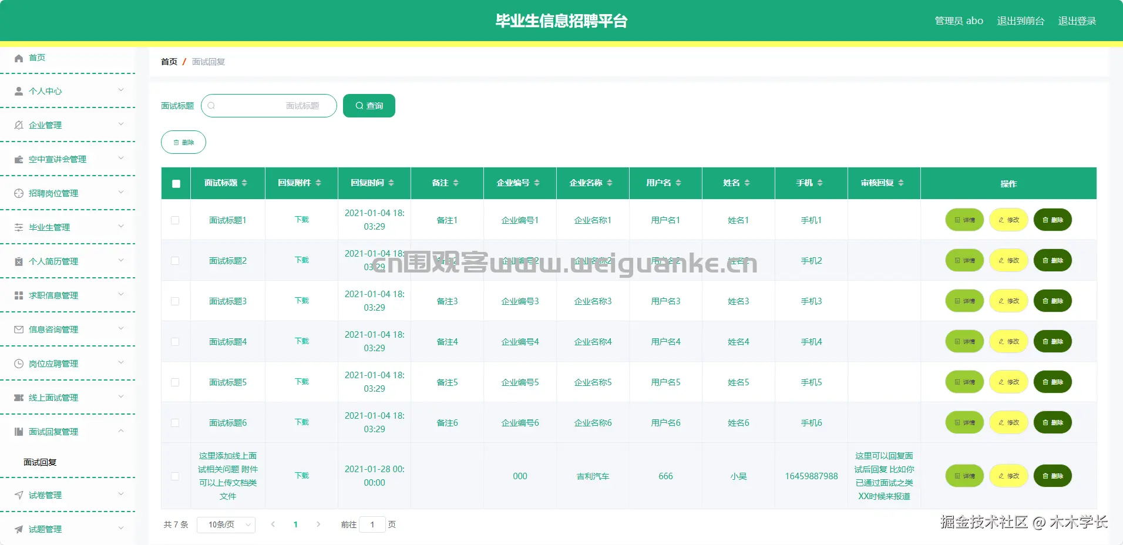Click 删除 for 吉利汽车 row
Viewport: 1123px width, 545px height.
(x=1053, y=476)
